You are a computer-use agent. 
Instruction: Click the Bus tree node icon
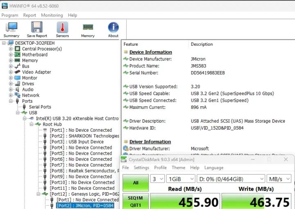17,66
